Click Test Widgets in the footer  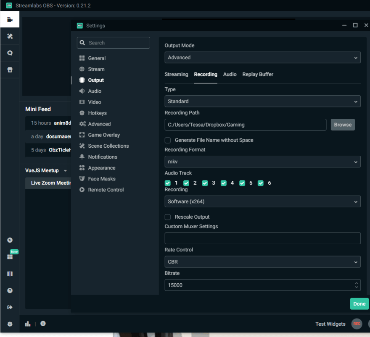[330, 324]
